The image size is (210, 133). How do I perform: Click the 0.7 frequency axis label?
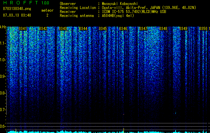3,110
